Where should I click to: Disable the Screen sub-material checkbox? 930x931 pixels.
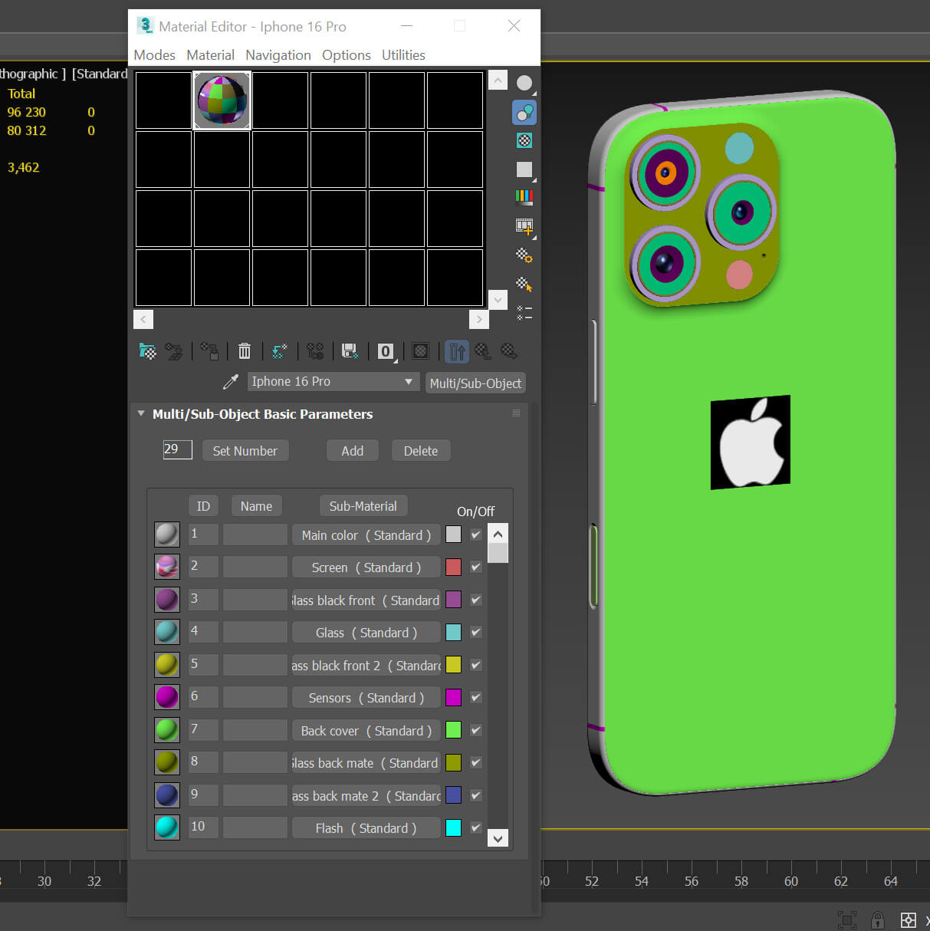point(476,567)
